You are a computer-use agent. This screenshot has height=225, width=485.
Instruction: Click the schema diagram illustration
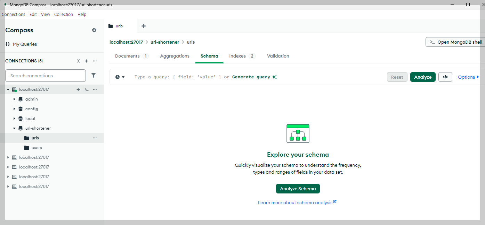click(x=298, y=133)
